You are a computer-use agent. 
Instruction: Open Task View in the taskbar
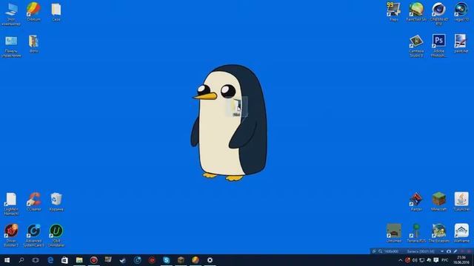(x=36, y=260)
